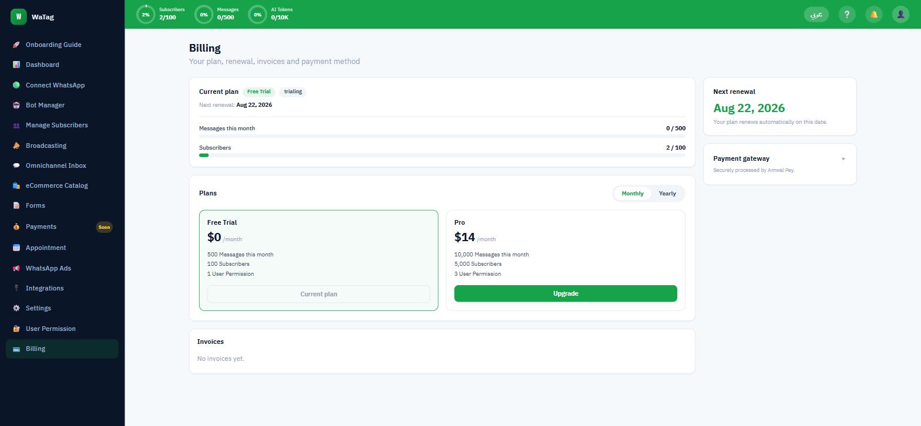The height and width of the screenshot is (426, 921).
Task: Click the Messages 0% usage ring
Action: (204, 15)
